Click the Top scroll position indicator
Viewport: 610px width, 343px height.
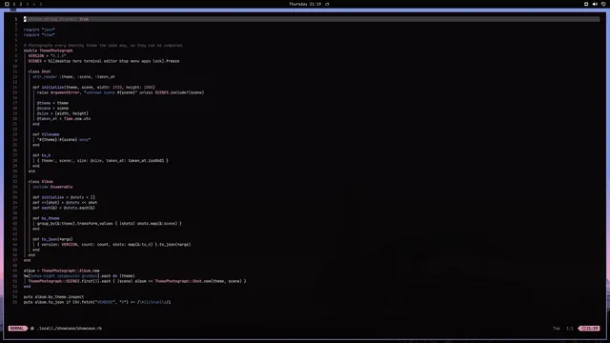pyautogui.click(x=557, y=328)
